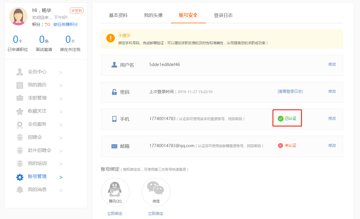Click the red 未认证 email status
This screenshot has height=219, width=360.
[287, 145]
